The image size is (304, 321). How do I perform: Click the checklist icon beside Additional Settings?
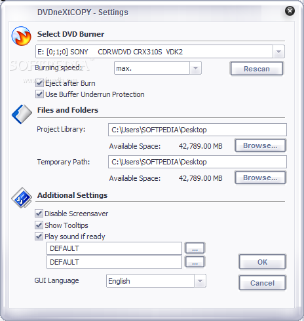[22, 198]
